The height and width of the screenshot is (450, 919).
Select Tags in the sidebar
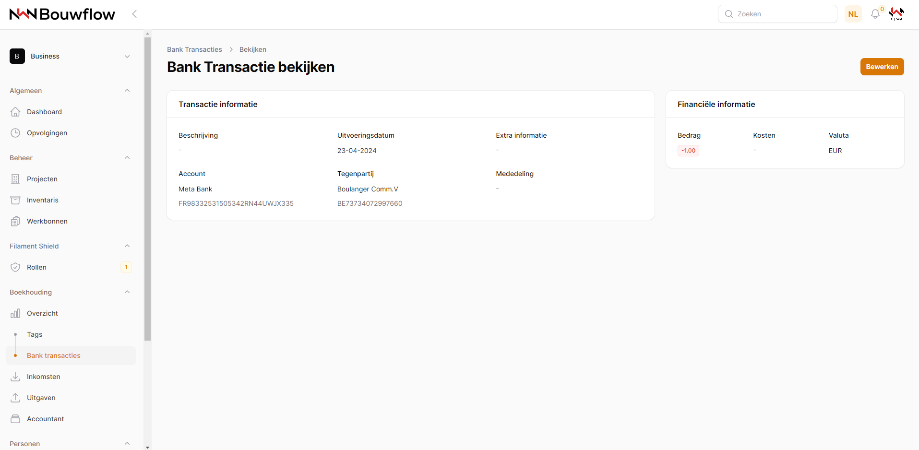point(35,334)
